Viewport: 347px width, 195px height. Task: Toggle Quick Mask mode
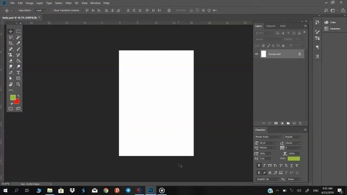point(11,108)
